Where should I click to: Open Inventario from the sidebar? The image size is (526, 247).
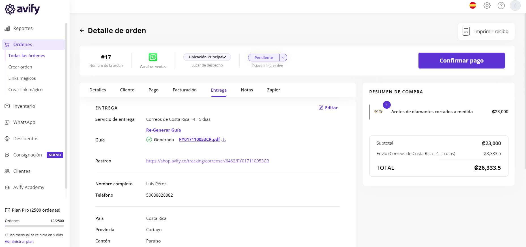click(x=24, y=106)
